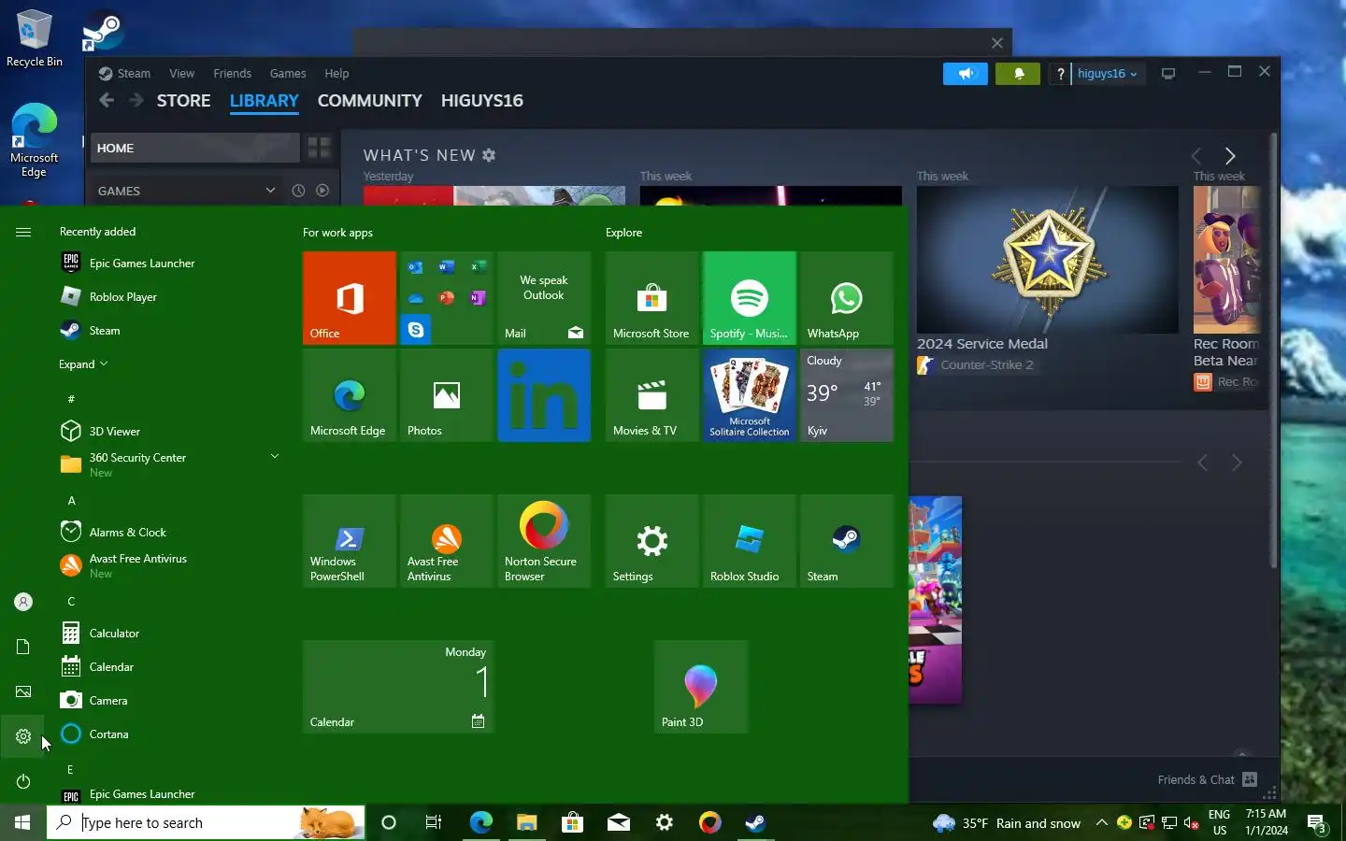The height and width of the screenshot is (841, 1346).
Task: Click the Power button in Start
Action: coord(23,781)
